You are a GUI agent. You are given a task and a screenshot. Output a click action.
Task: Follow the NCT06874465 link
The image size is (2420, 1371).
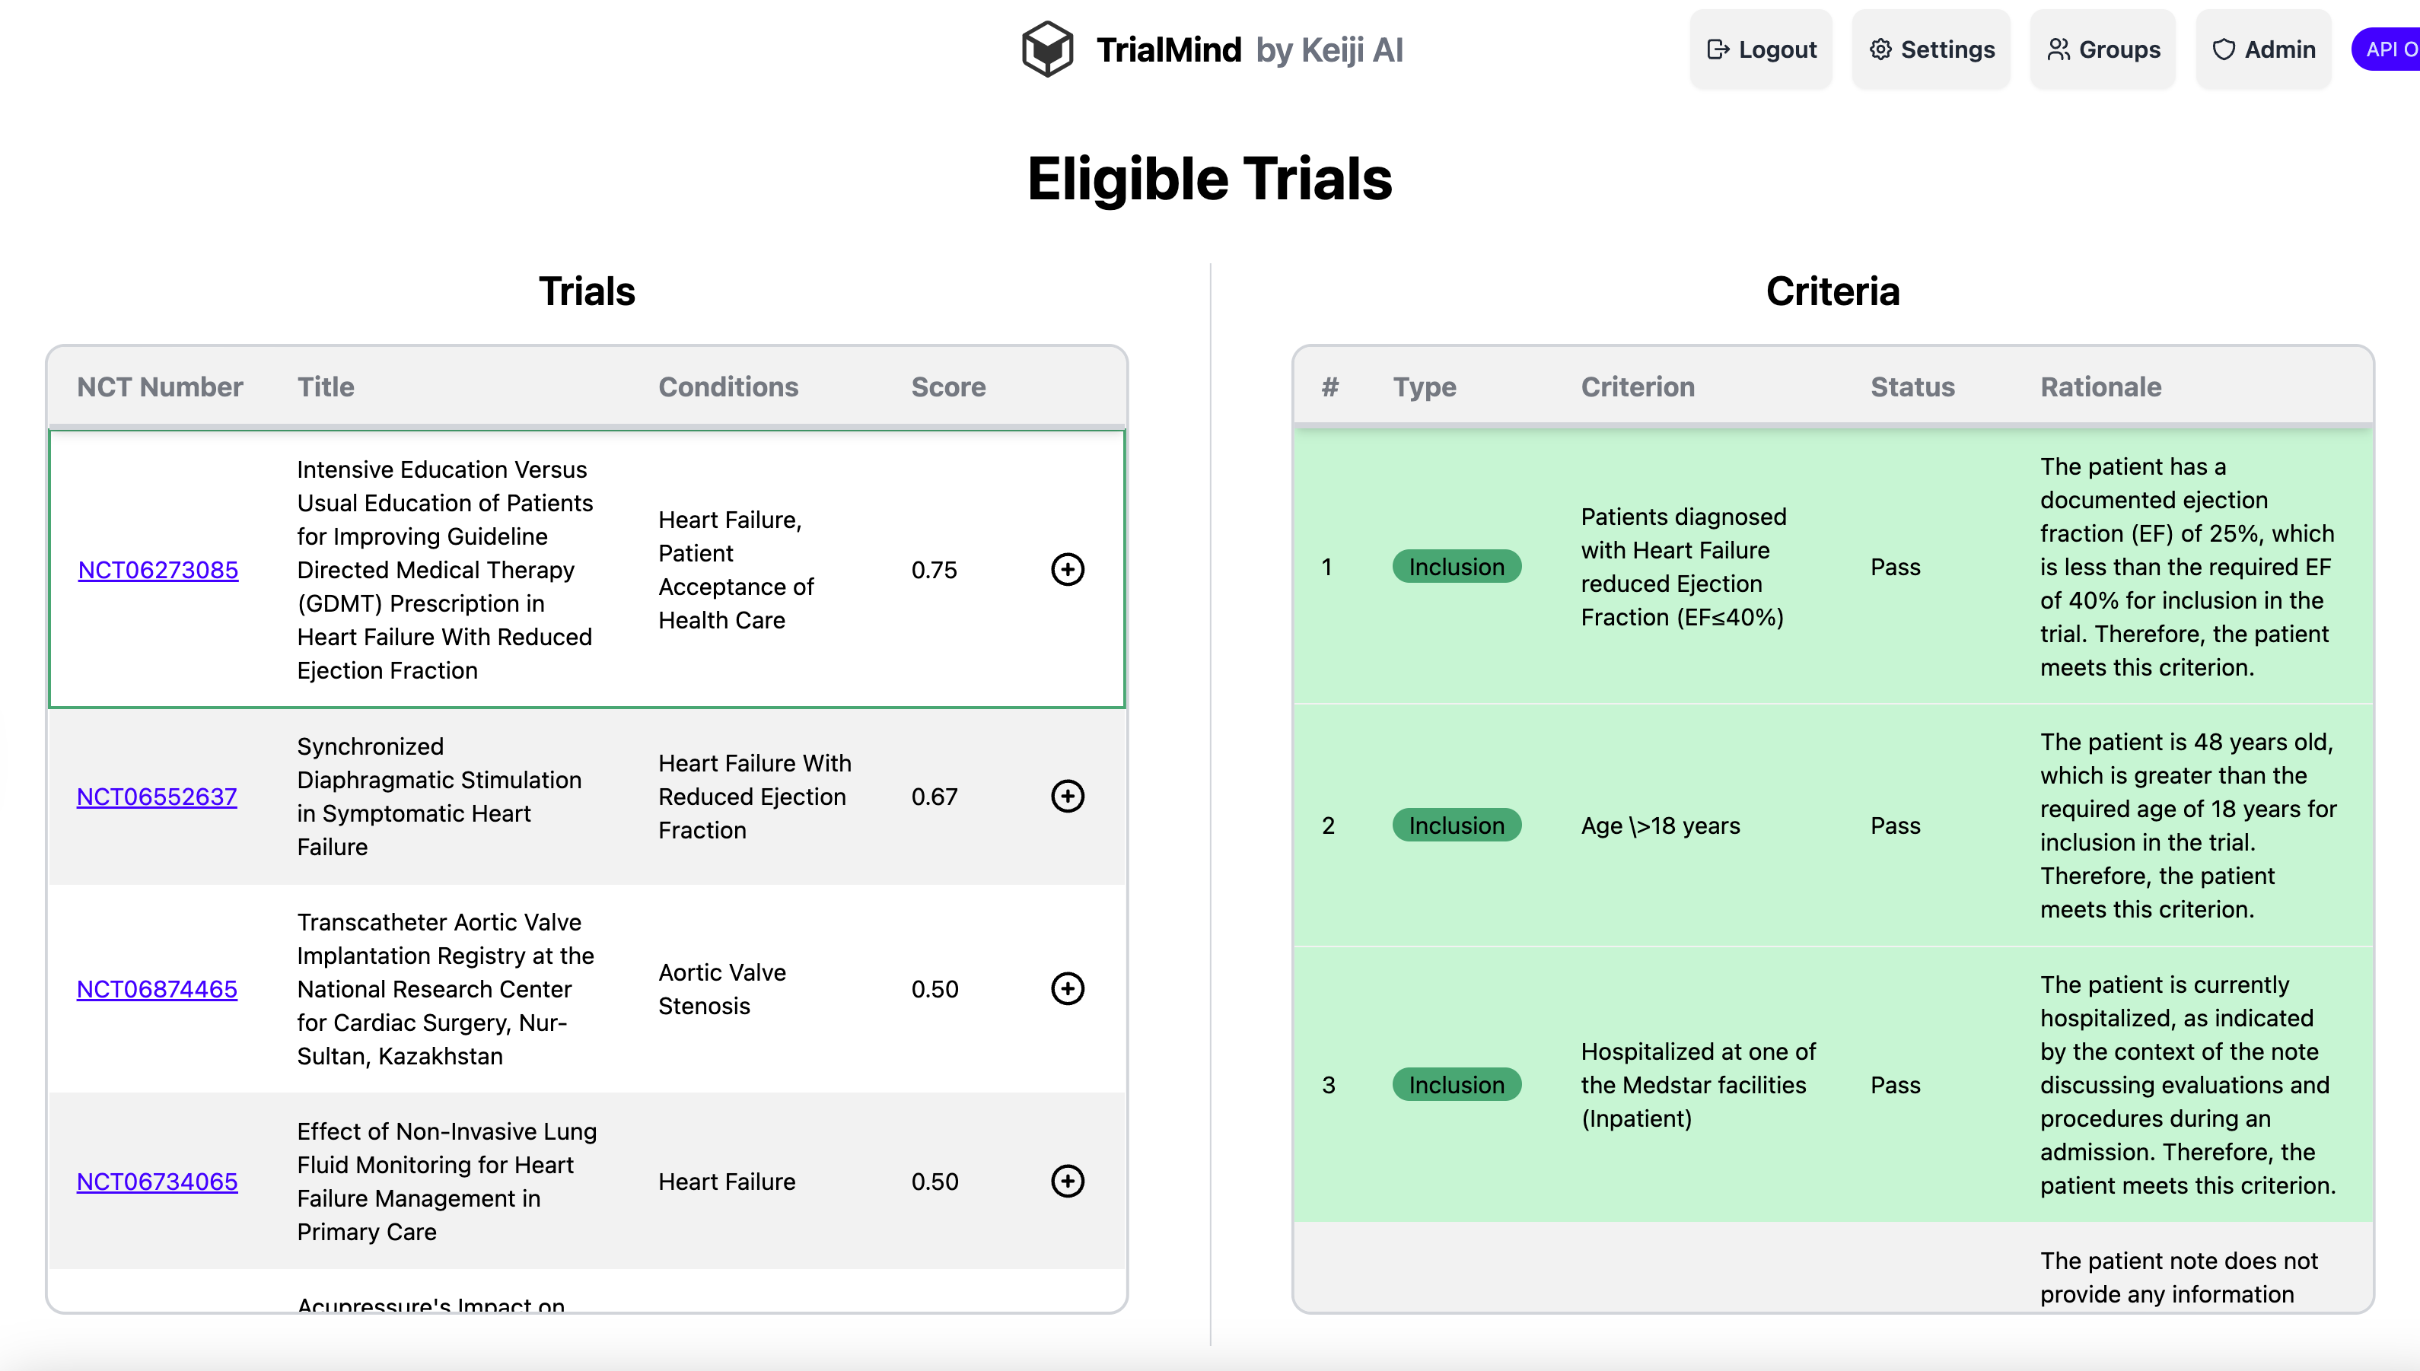tap(156, 989)
